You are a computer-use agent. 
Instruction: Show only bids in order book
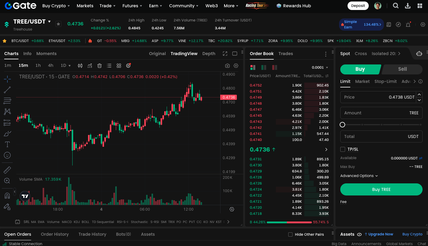pyautogui.click(x=264, y=67)
